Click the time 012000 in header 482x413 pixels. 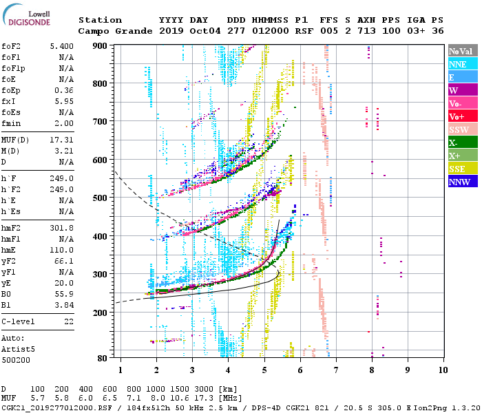click(271, 31)
